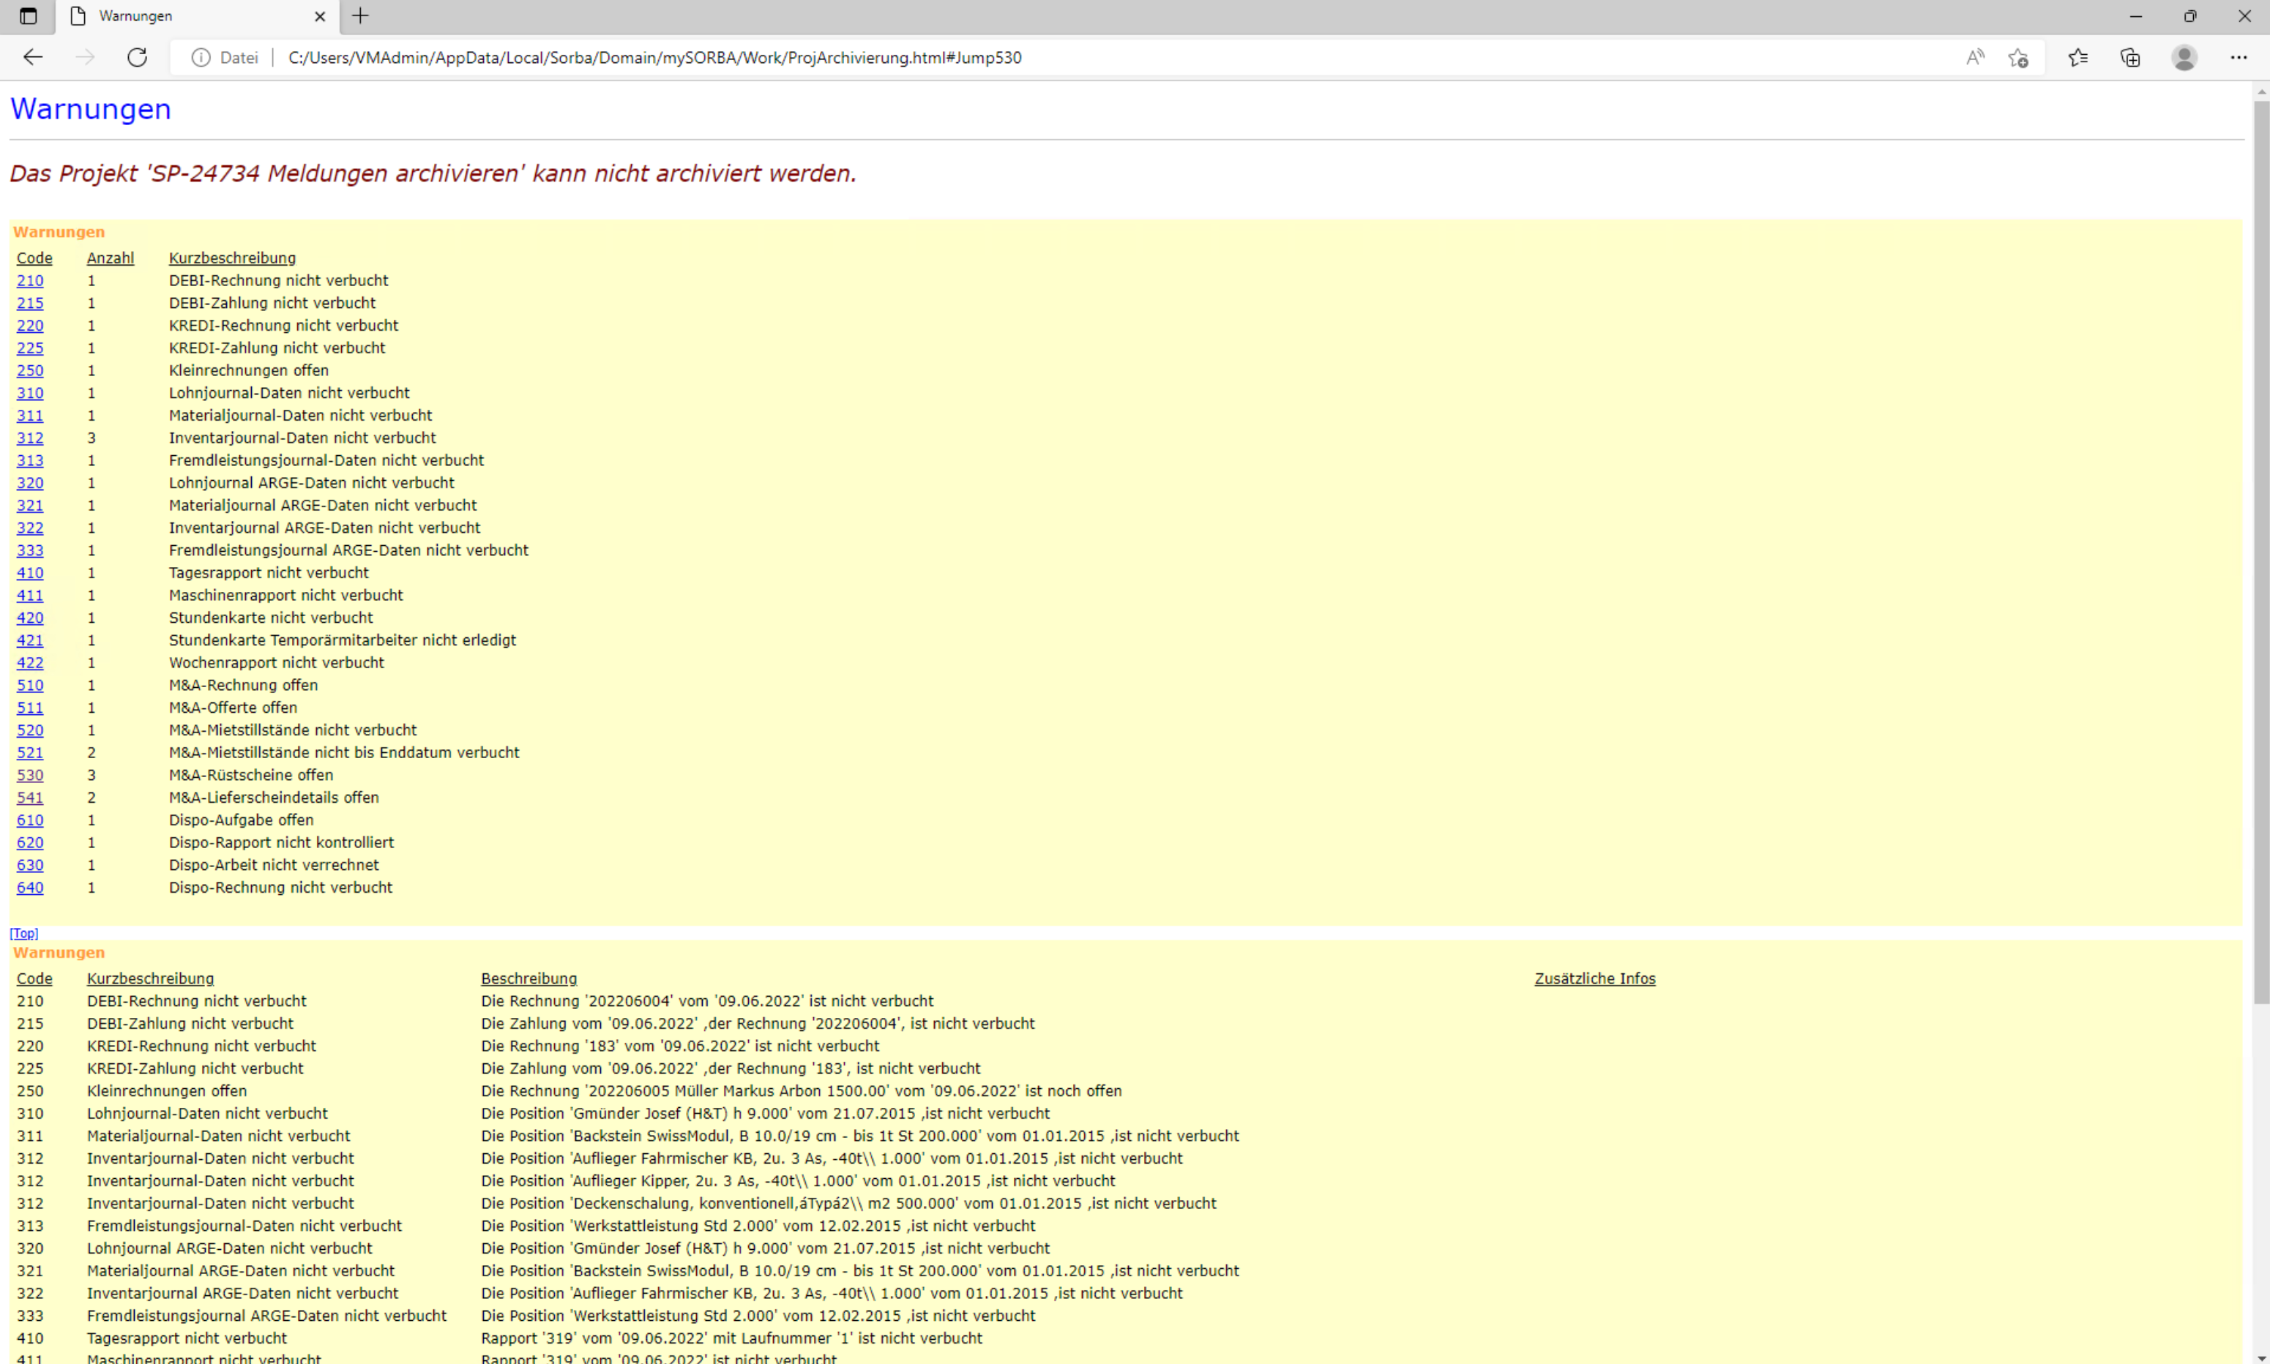Jump to code 521 warning
Viewport: 2270px width, 1364px height.
point(29,753)
